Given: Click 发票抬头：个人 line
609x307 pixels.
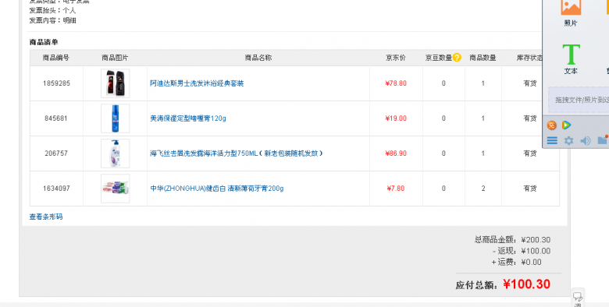Looking at the screenshot, I should (53, 10).
